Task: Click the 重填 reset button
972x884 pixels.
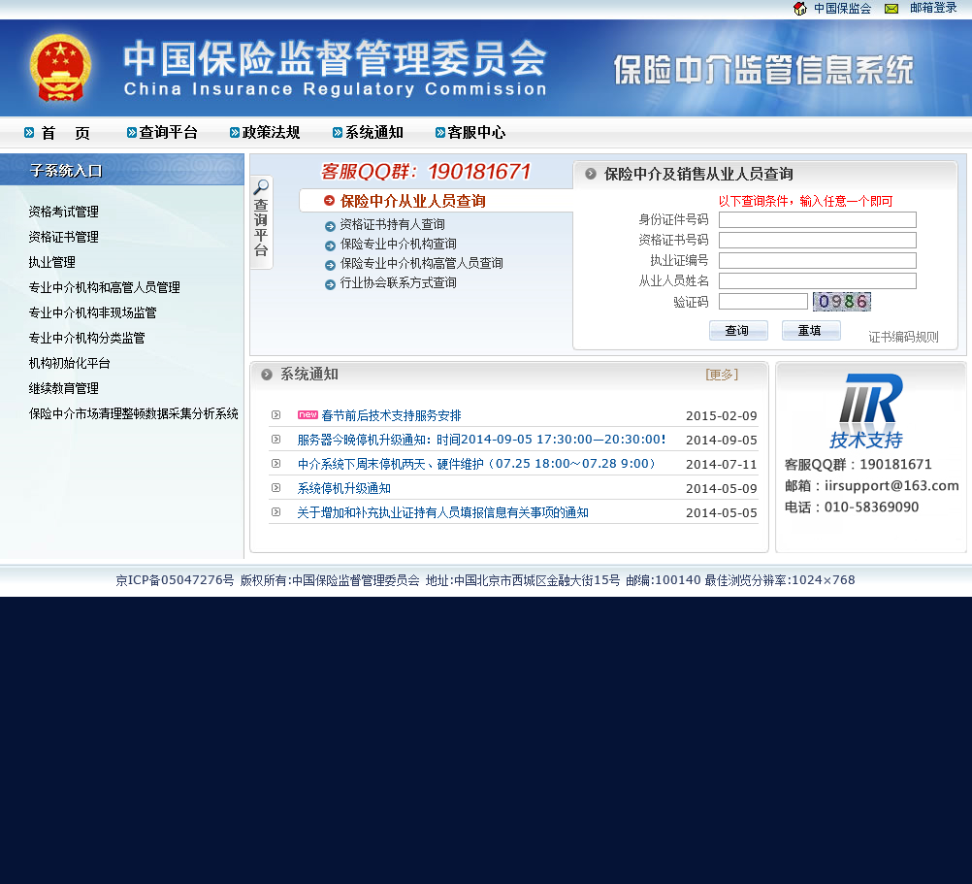Action: (x=811, y=331)
